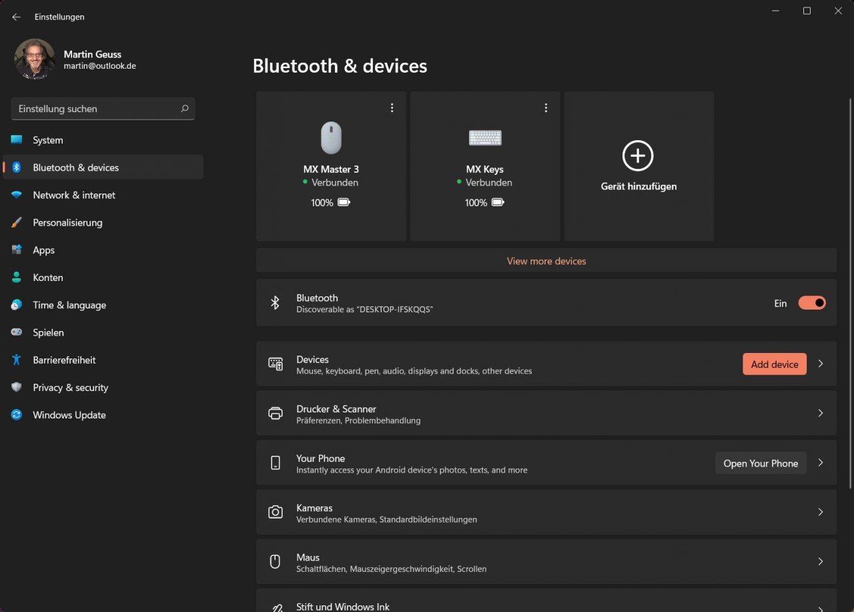Open MX Master 3 more options menu
Viewport: 854px width, 612px height.
pyautogui.click(x=392, y=108)
